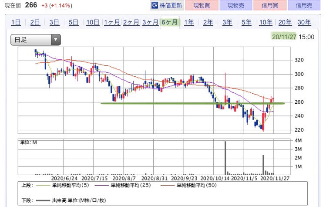Viewport: 326px width, 207px height.
Task: Switch chart to 2日 range
Action: [x=35, y=22]
